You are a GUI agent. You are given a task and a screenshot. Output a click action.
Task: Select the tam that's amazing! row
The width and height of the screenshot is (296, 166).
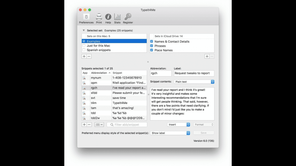[x=114, y=108]
